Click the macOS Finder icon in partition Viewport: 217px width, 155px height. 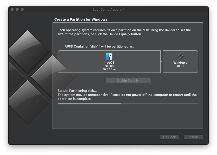click(x=109, y=57)
